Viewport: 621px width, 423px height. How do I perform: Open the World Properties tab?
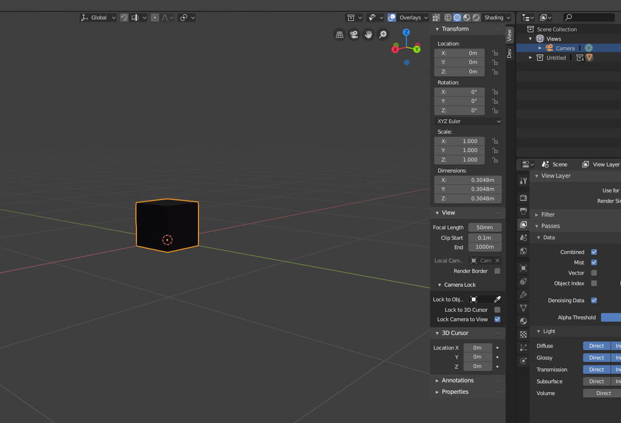(x=523, y=251)
